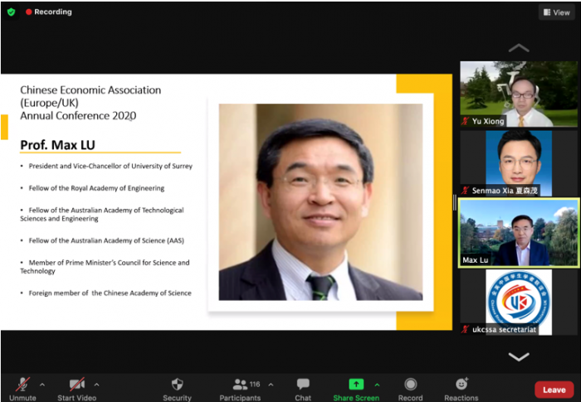Click 'President and Vice-Chancellor of University of Surrey'

pyautogui.click(x=110, y=166)
